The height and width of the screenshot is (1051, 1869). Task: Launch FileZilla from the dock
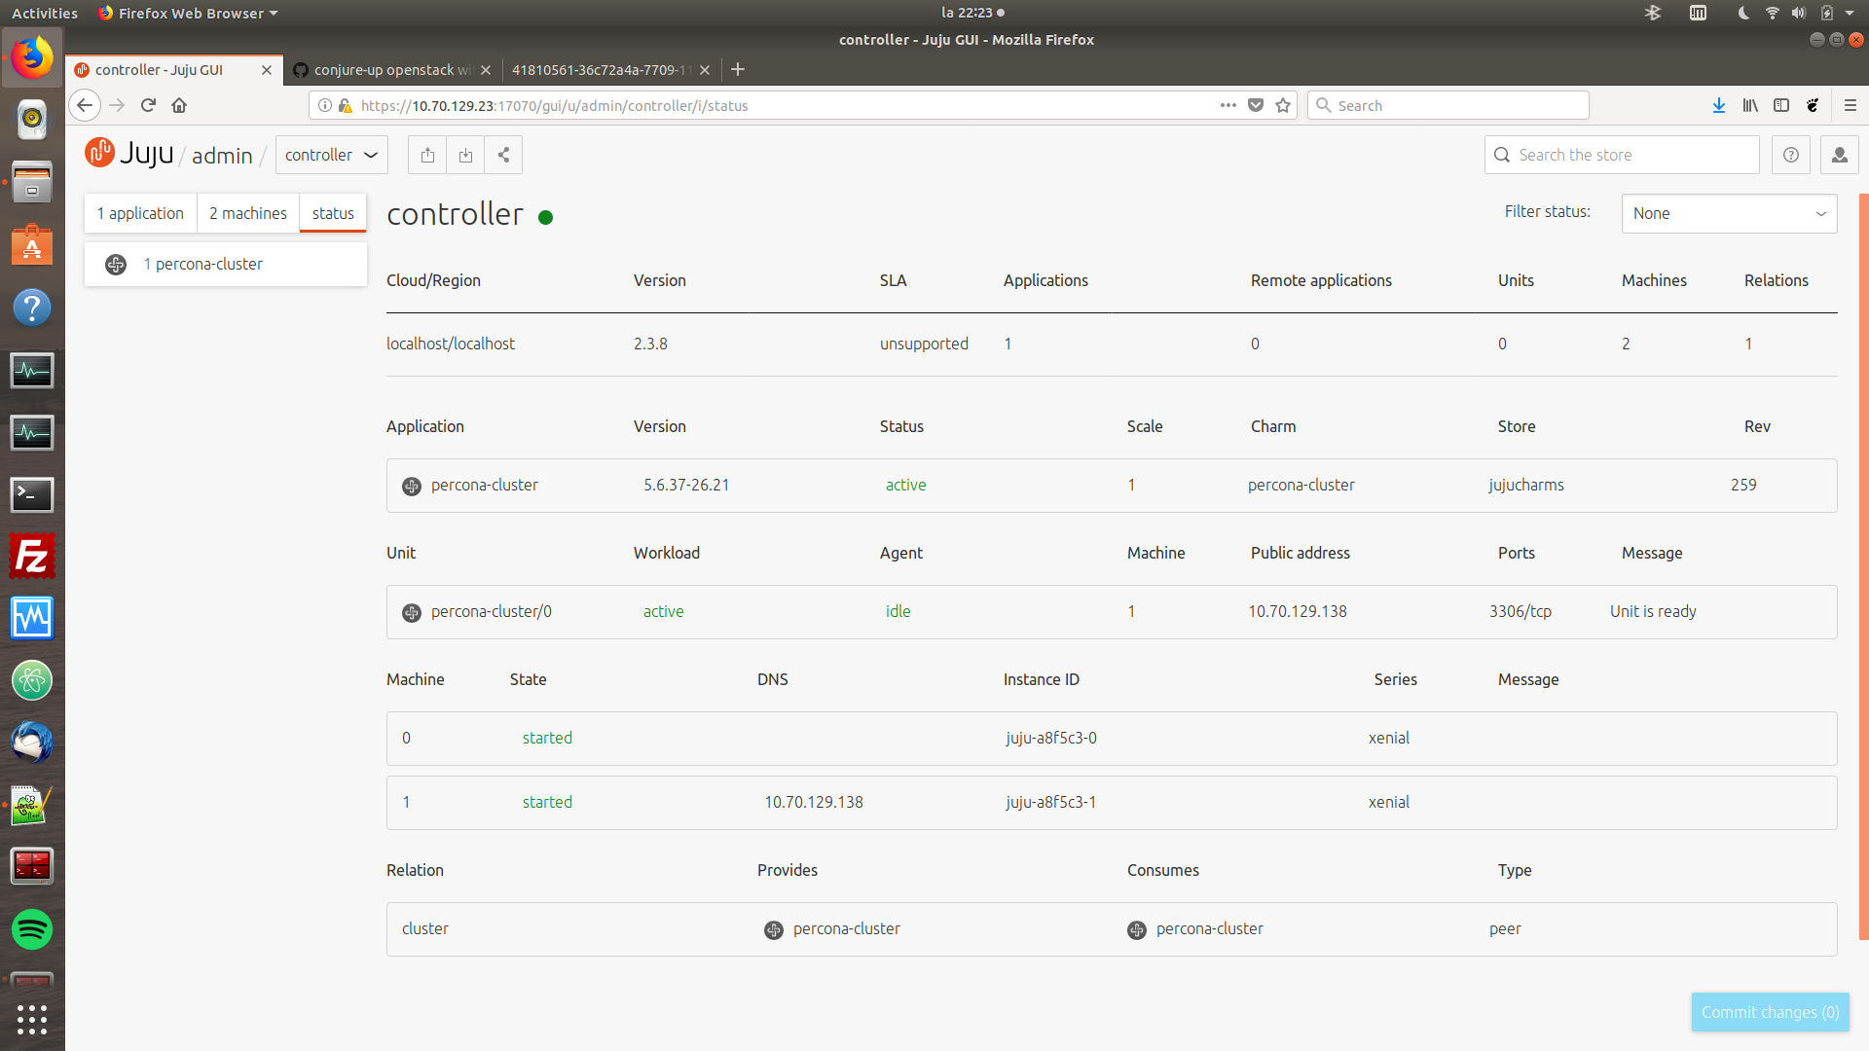pyautogui.click(x=32, y=556)
